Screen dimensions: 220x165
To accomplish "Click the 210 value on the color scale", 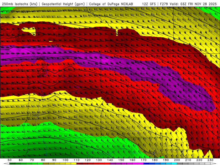I will click(188, 160).
